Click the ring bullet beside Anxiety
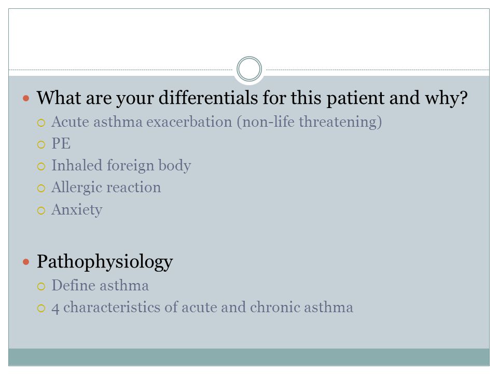Screen dimensions: 498x374 41,210
